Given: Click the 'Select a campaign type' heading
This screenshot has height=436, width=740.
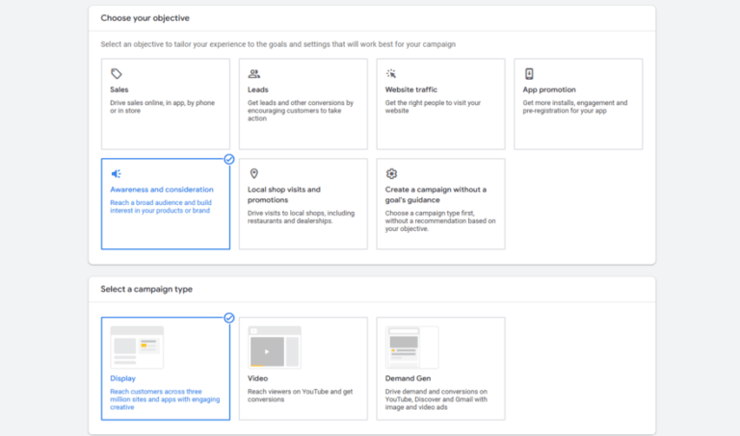Looking at the screenshot, I should pyautogui.click(x=146, y=289).
